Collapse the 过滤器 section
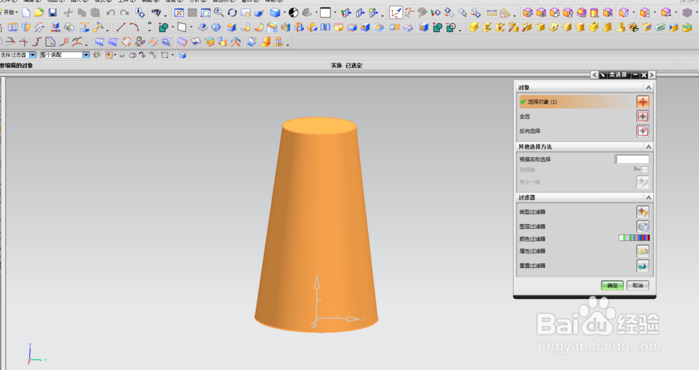 click(648, 198)
